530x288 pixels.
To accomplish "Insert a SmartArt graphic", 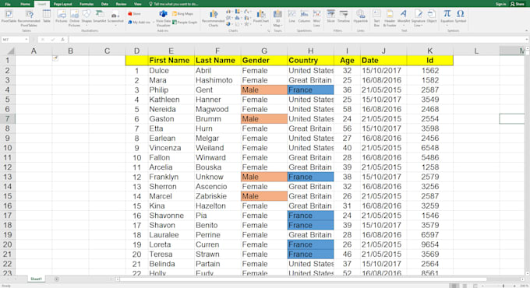I will [x=100, y=16].
